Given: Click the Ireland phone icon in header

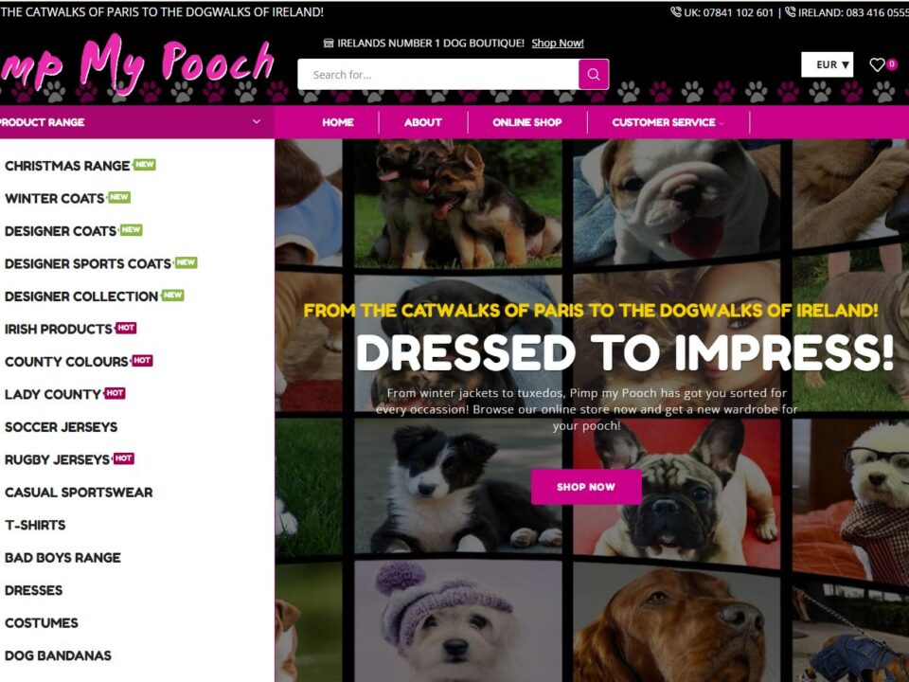Looking at the screenshot, I should [x=790, y=11].
